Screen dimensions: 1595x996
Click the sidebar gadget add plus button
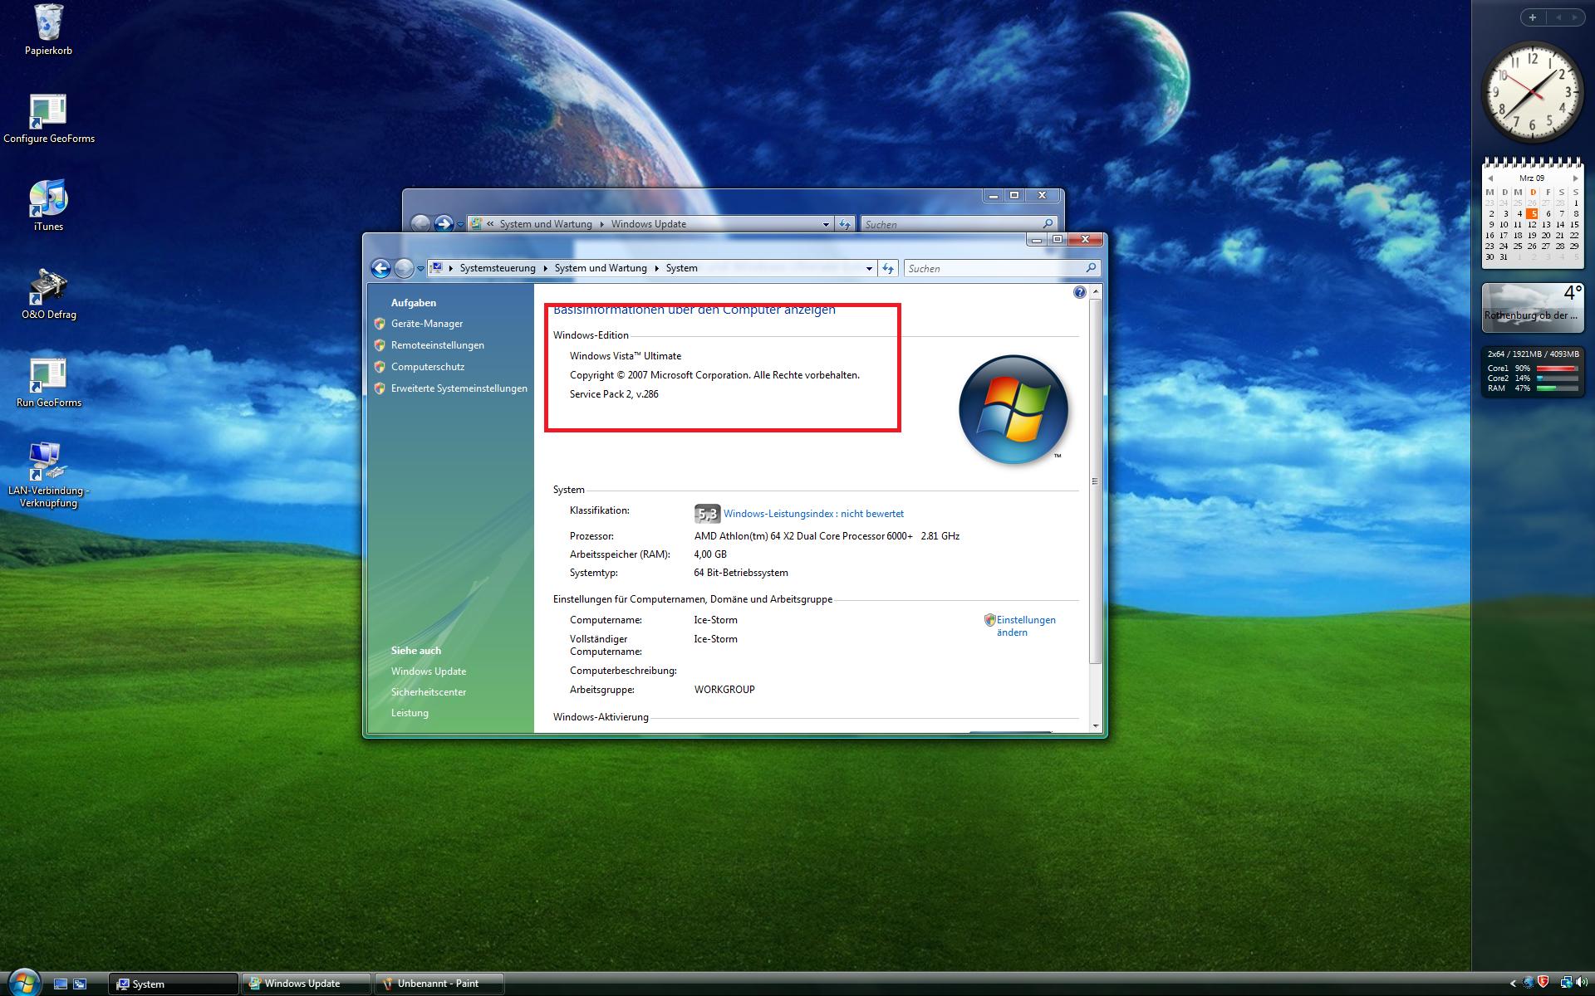tap(1532, 17)
